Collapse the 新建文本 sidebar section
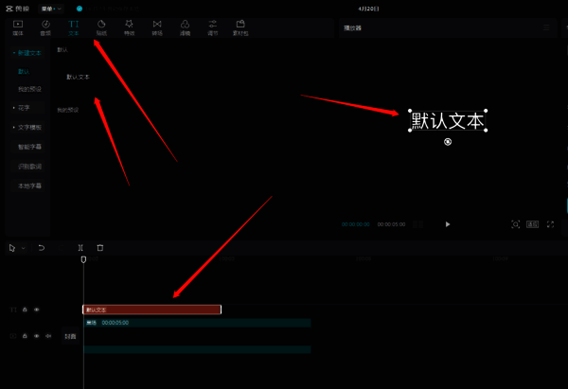Screen dimensions: 568x389 pyautogui.click(x=27, y=53)
